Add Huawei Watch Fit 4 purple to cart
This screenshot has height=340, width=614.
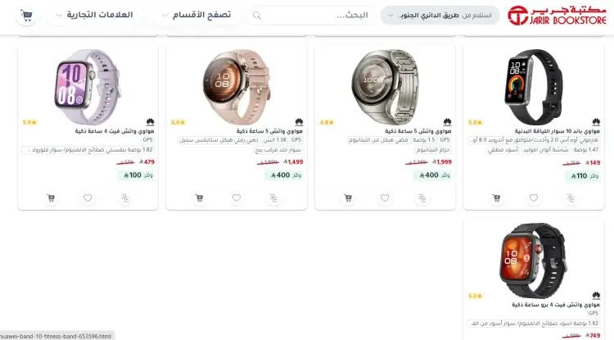point(51,198)
